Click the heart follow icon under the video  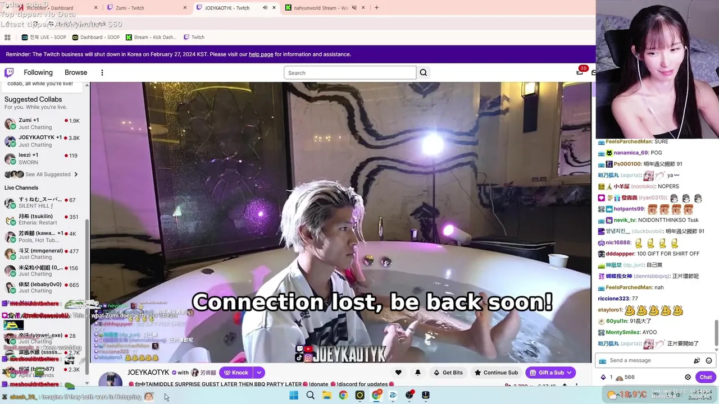398,373
